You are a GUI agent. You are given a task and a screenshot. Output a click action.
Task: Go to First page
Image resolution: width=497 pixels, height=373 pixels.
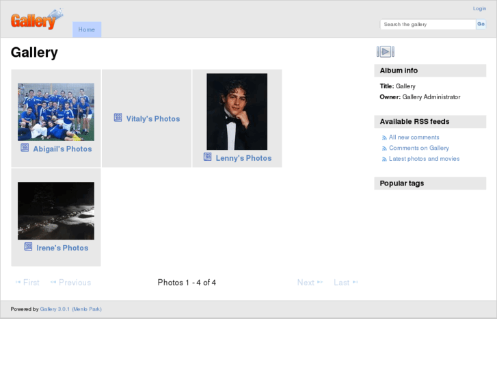click(x=27, y=283)
